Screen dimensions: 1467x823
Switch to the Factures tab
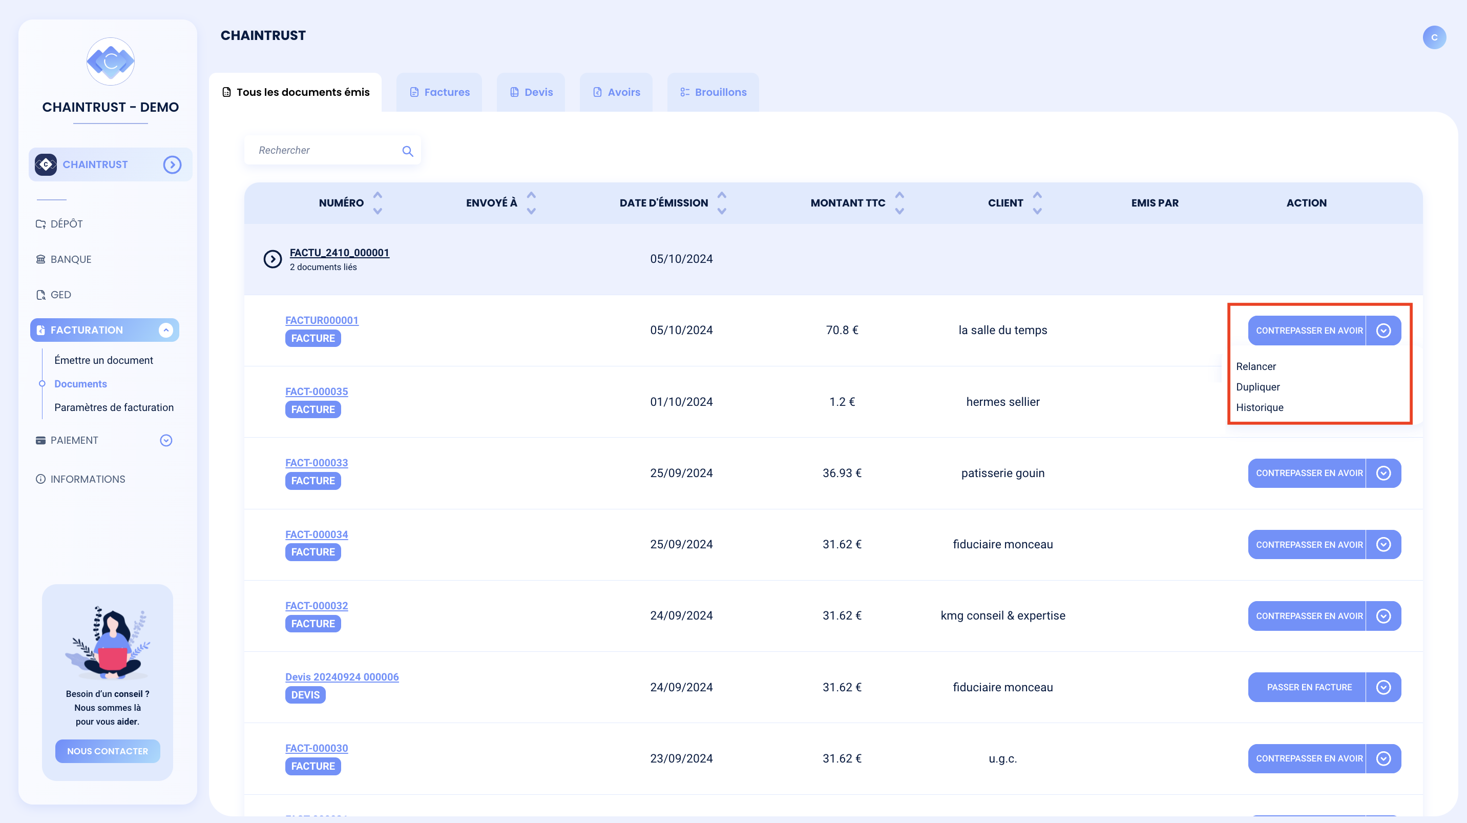[439, 92]
